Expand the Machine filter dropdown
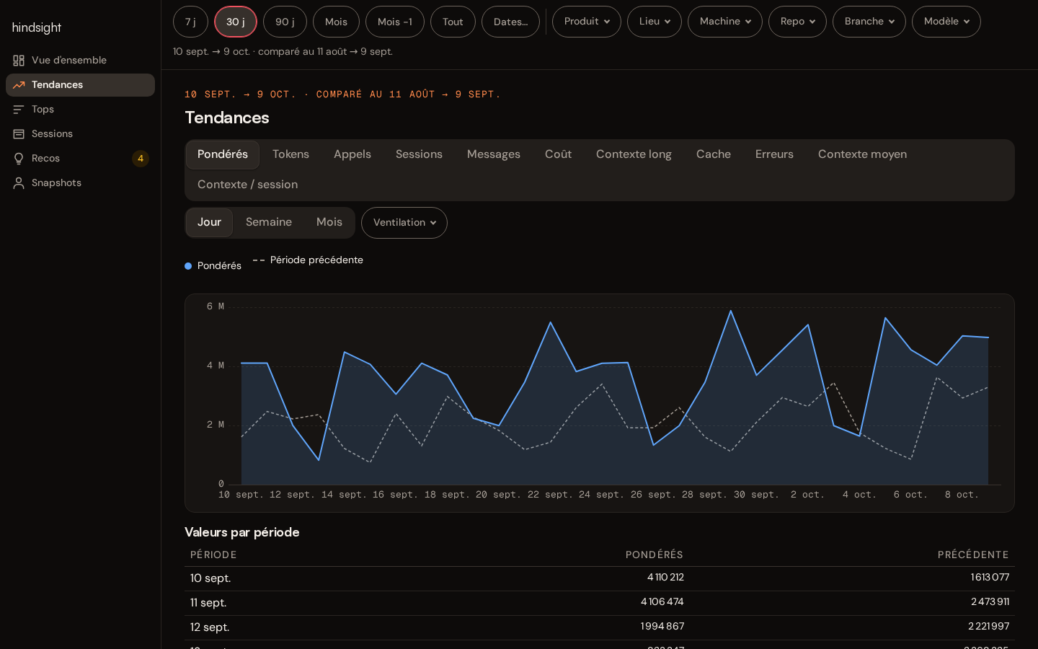 (725, 22)
